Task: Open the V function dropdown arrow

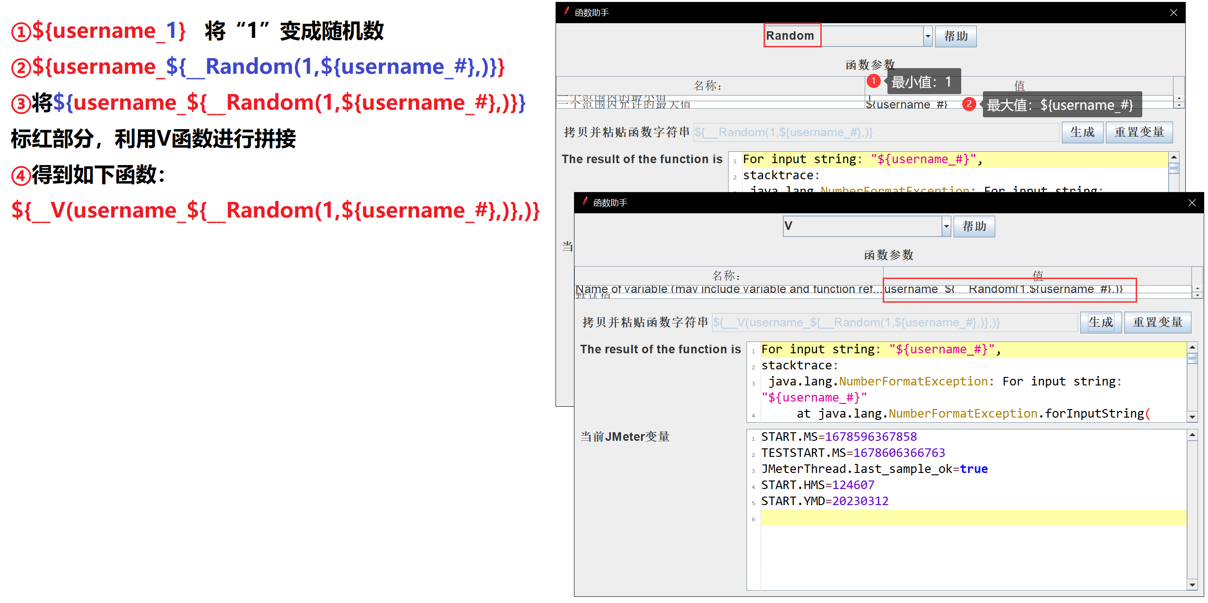Action: pyautogui.click(x=946, y=227)
